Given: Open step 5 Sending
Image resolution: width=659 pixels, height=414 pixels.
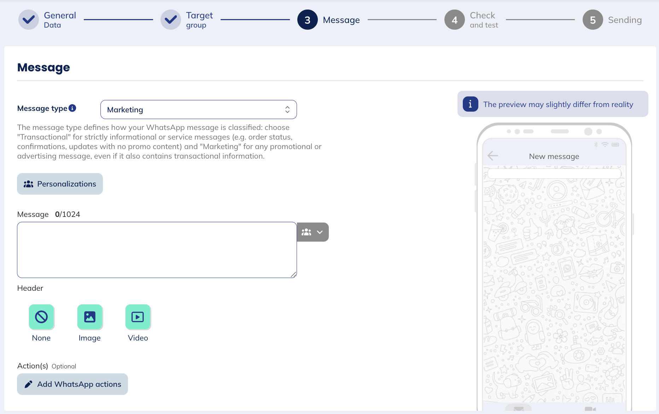Looking at the screenshot, I should coord(624,20).
